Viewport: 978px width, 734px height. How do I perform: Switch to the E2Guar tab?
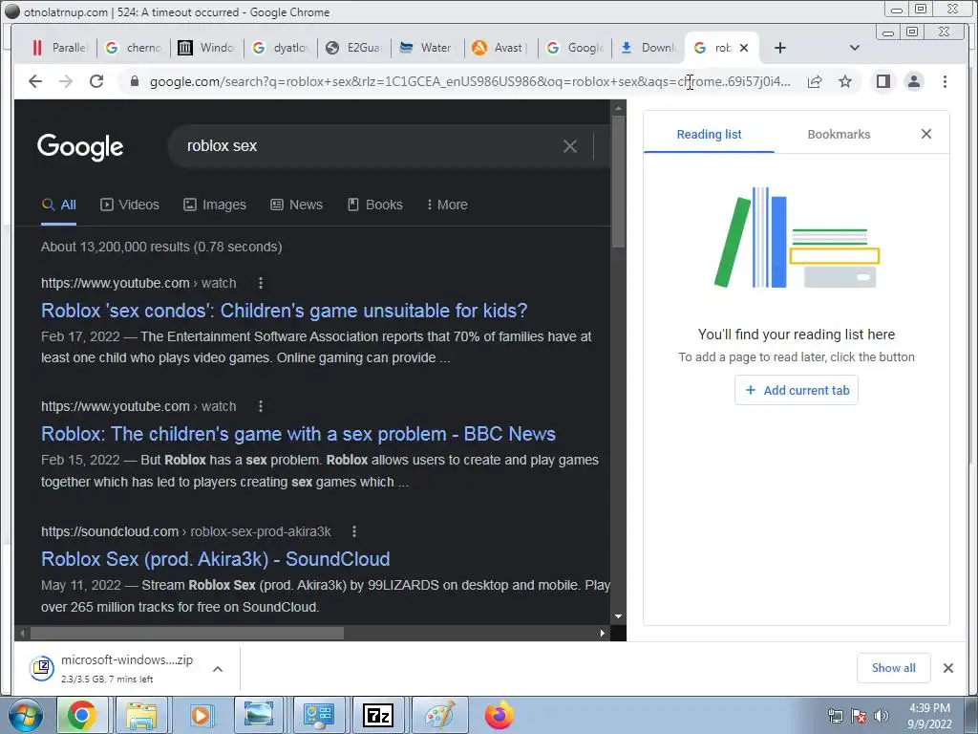pos(353,48)
